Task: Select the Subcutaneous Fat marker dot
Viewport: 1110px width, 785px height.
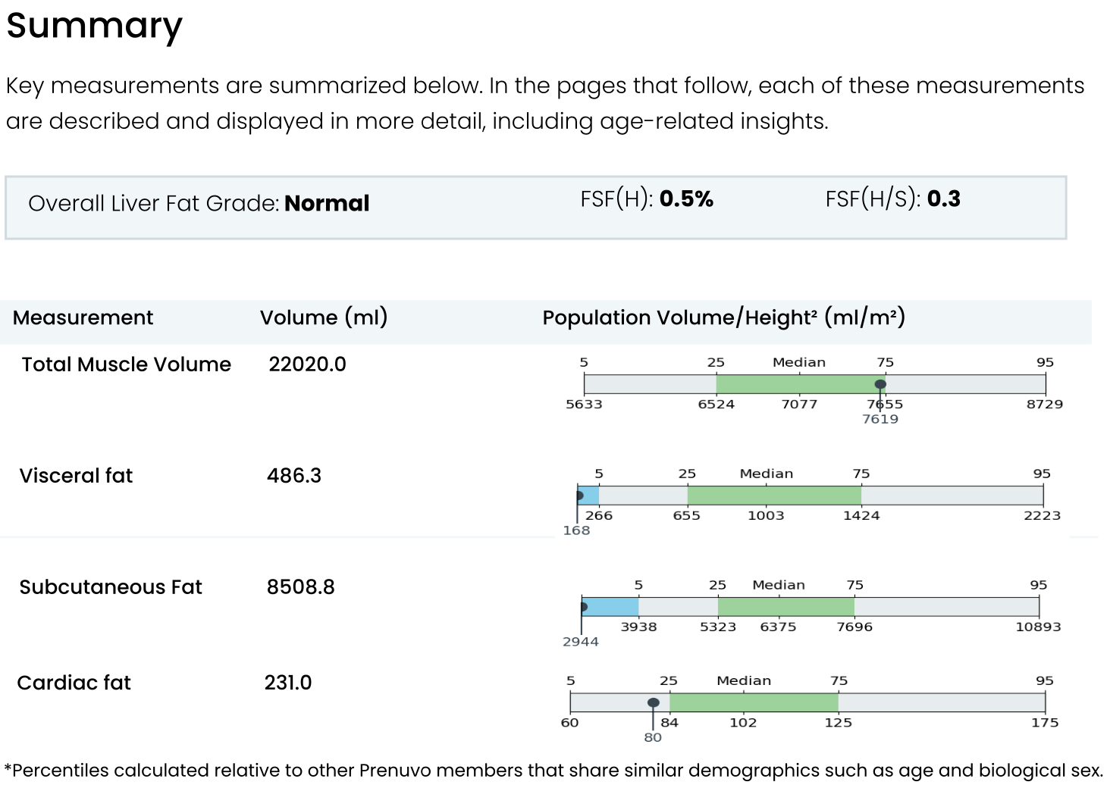Action: (583, 607)
